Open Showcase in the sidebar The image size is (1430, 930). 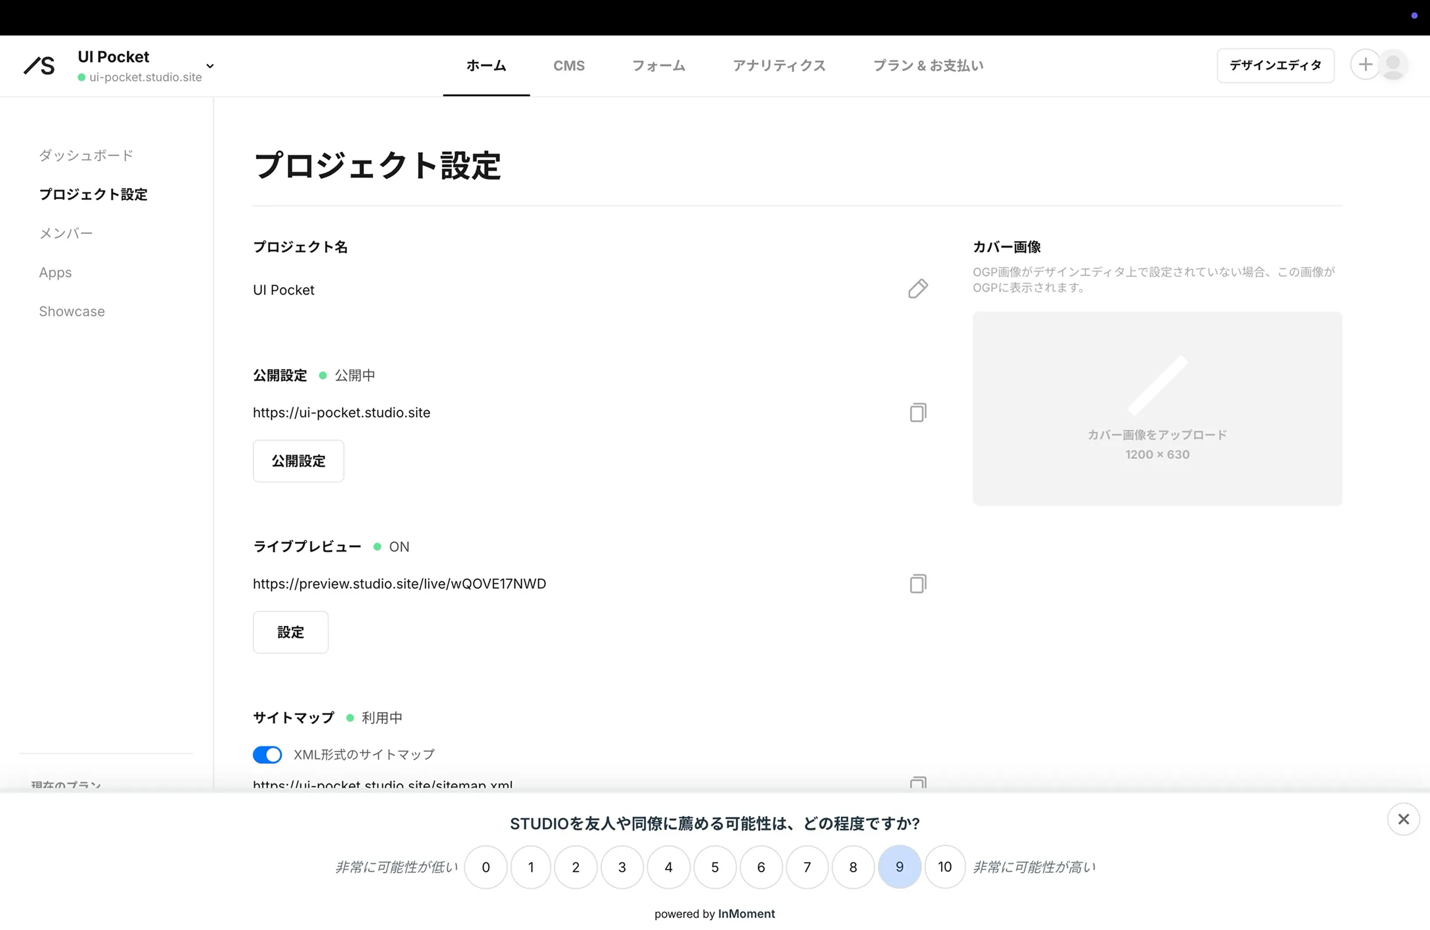point(72,311)
